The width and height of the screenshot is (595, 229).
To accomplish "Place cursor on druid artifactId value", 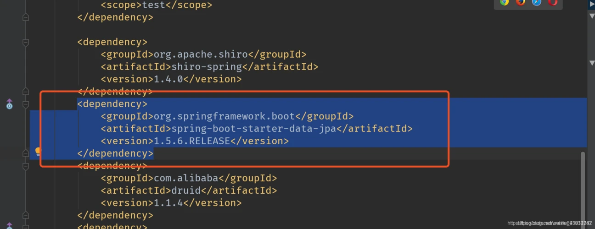I will [185, 191].
